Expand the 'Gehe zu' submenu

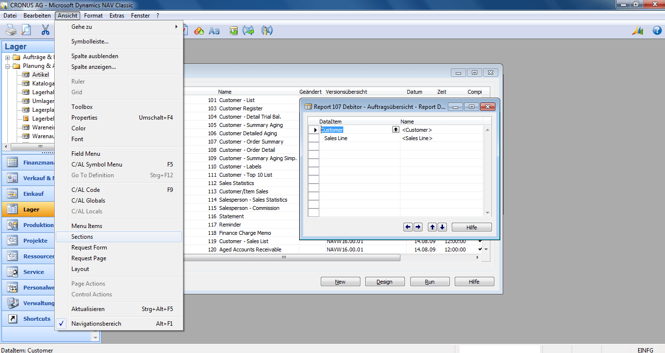pos(120,27)
